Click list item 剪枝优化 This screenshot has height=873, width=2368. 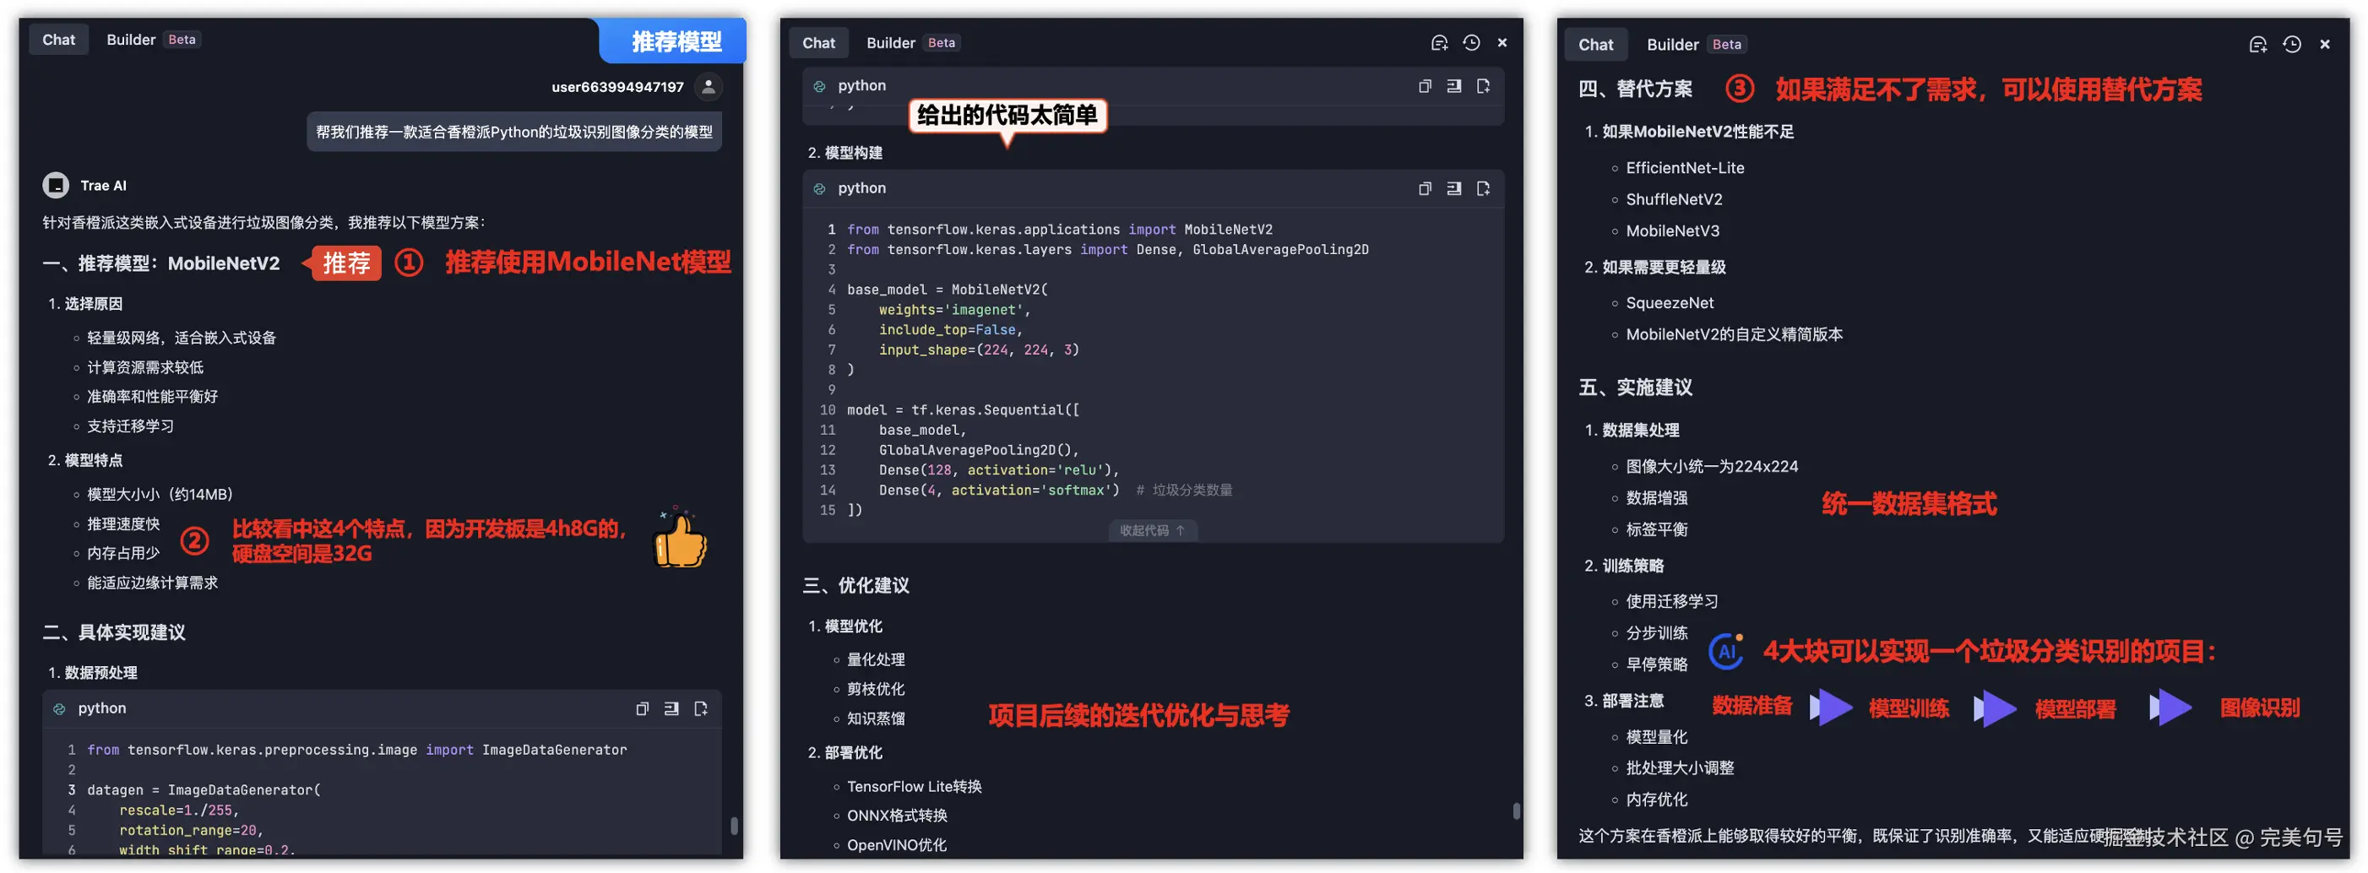(876, 688)
